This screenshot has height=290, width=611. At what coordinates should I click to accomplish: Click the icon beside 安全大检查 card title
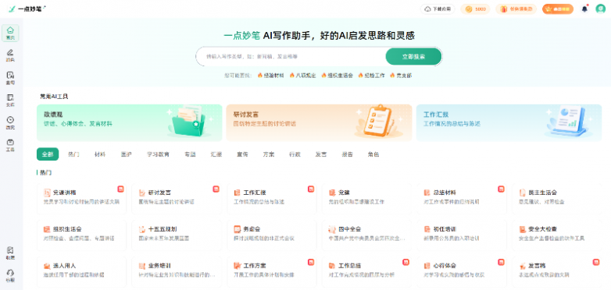point(522,229)
